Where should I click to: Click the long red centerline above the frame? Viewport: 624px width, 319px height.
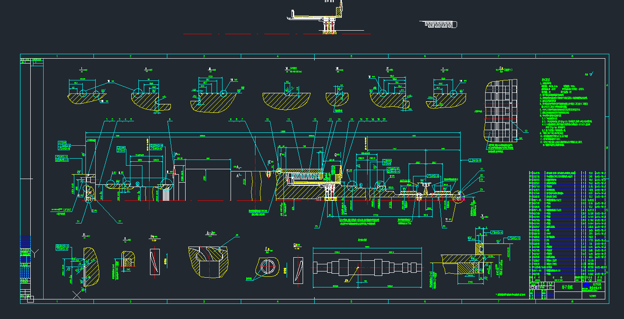coord(276,34)
